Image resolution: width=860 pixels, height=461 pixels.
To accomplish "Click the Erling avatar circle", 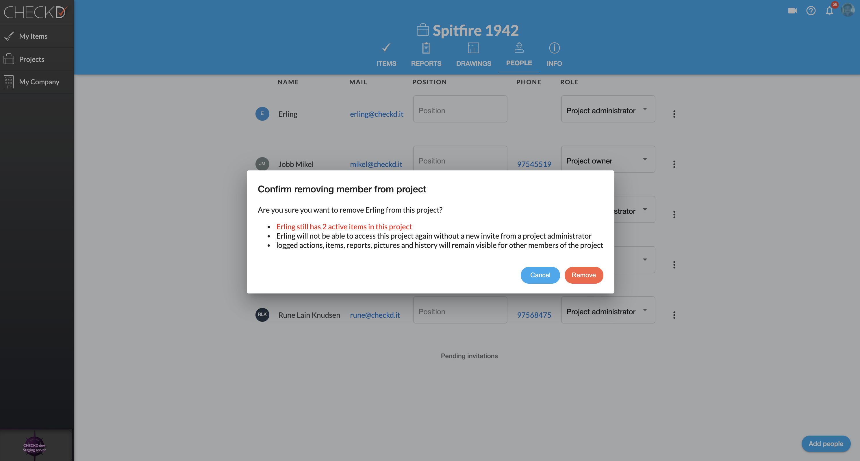I will [262, 114].
